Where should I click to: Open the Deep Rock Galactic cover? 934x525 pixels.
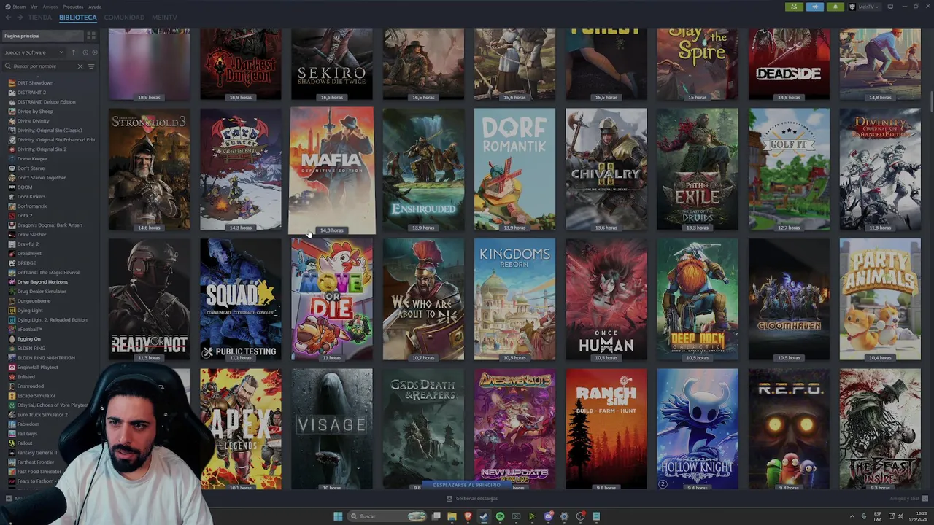[697, 299]
